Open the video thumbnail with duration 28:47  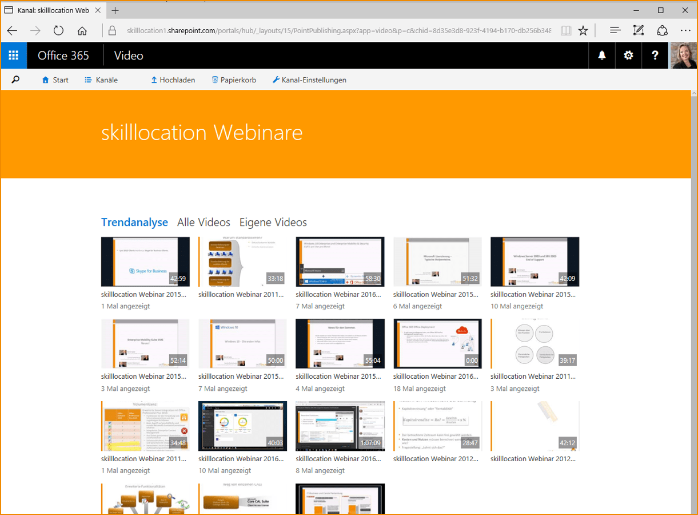pos(437,426)
